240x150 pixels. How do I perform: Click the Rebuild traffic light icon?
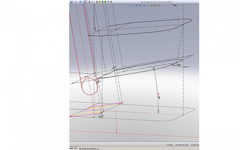click(x=89, y=2)
